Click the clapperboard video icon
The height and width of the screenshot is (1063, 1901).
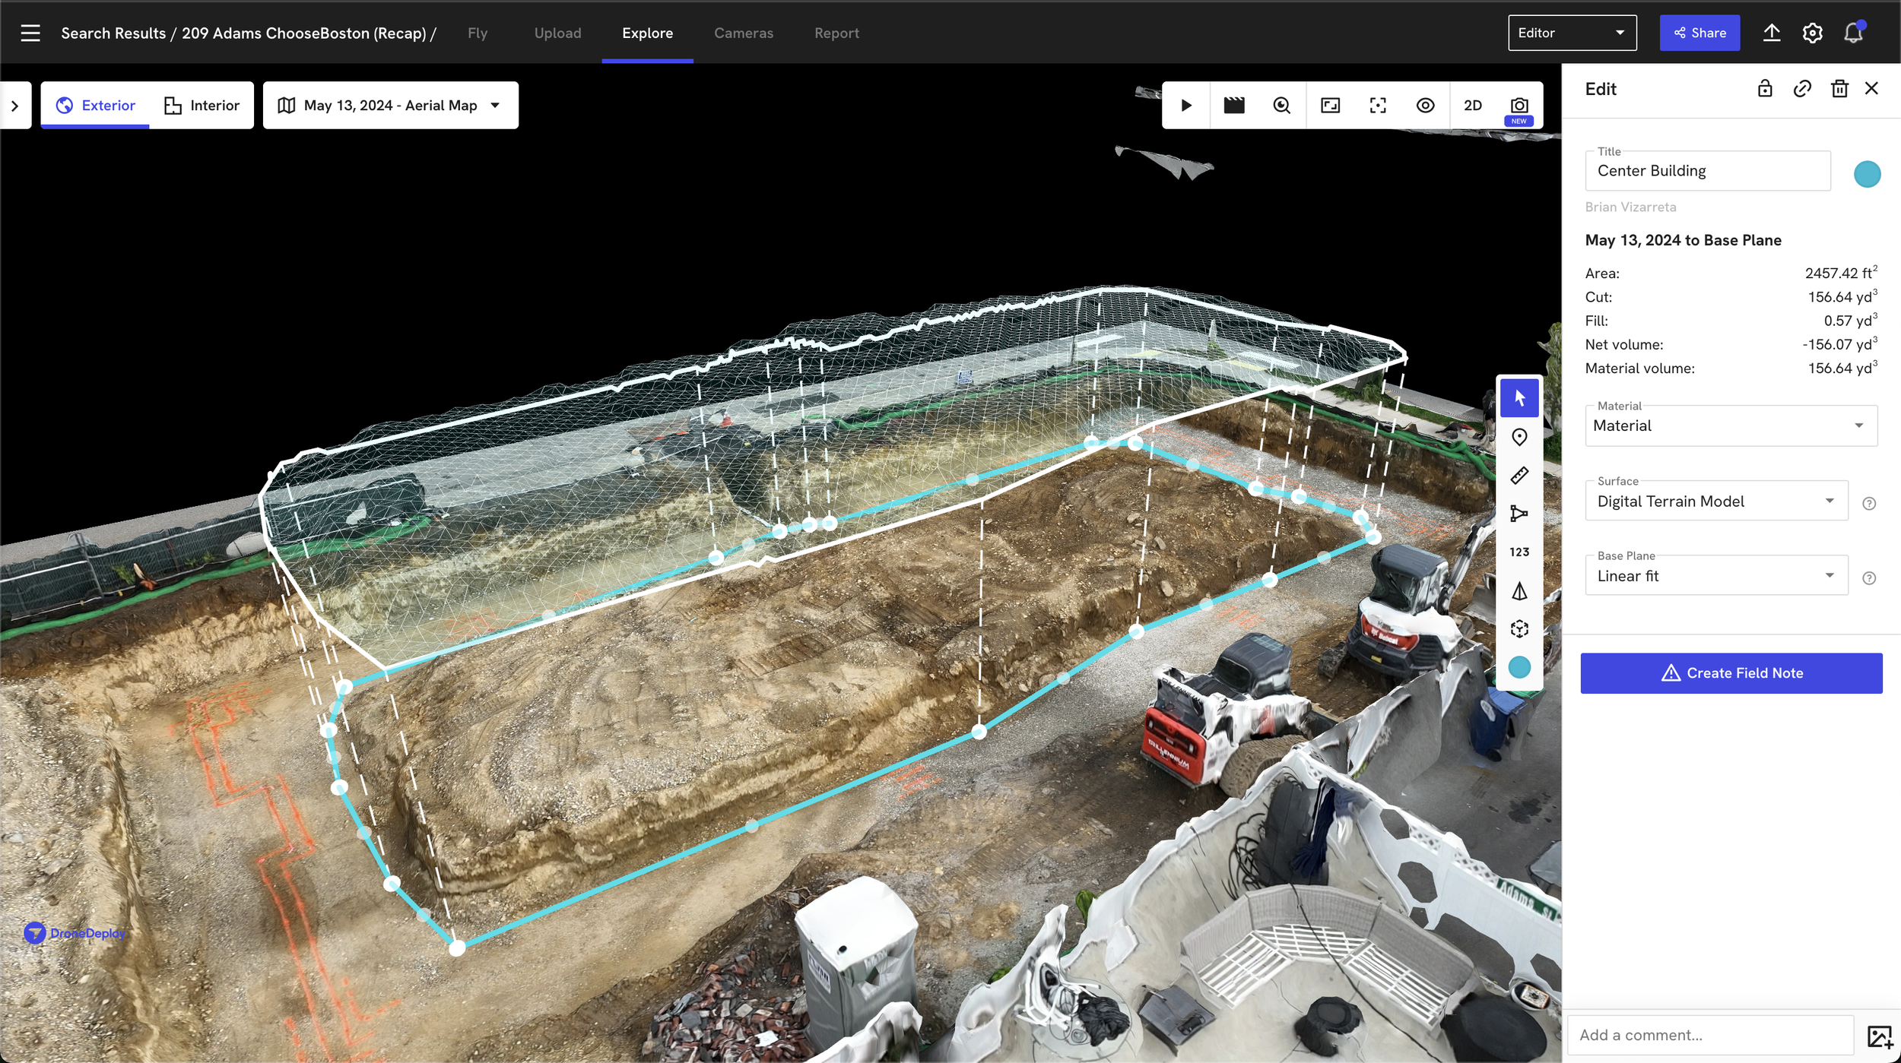1233,105
